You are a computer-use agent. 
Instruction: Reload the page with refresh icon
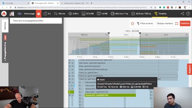[x=10, y=7]
